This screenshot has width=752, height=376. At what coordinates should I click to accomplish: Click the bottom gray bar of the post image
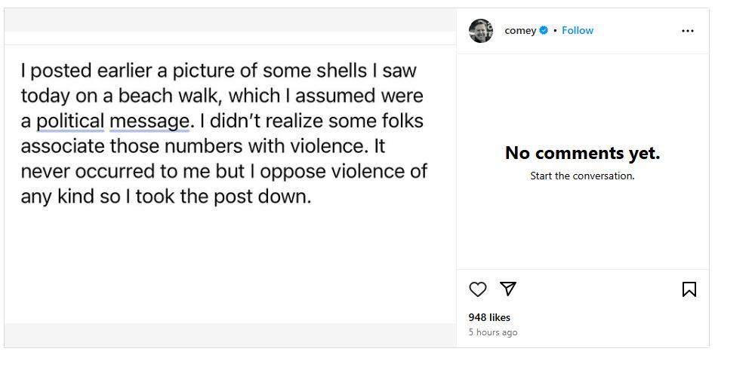230,335
